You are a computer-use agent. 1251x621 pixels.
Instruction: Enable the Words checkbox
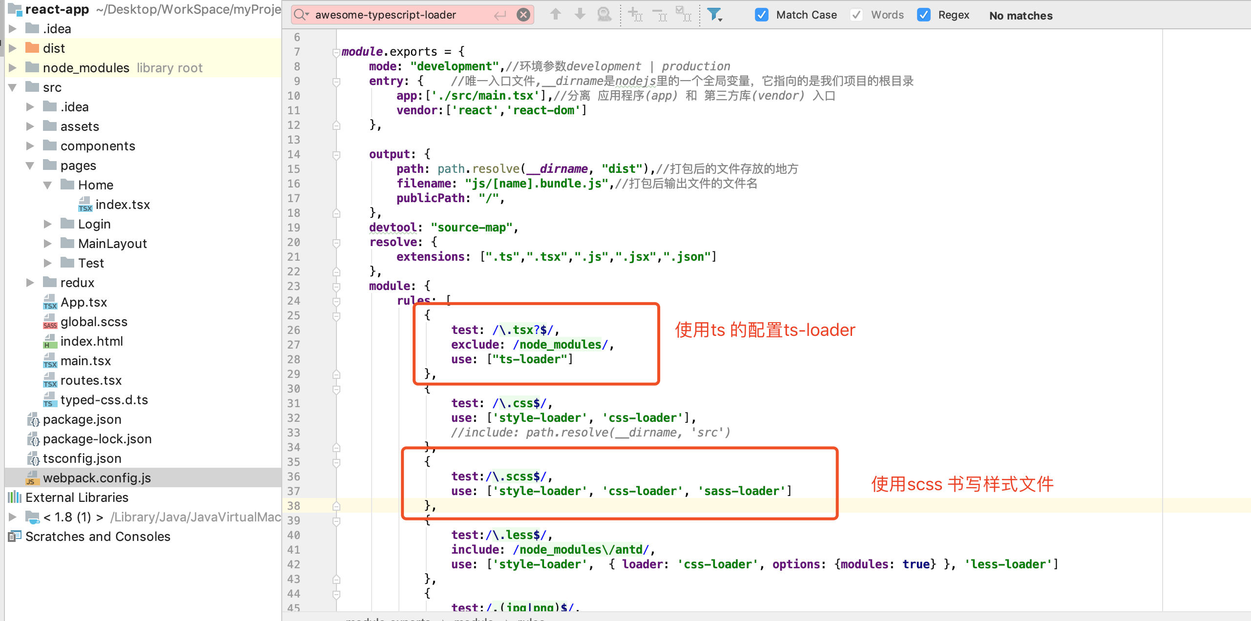[856, 15]
